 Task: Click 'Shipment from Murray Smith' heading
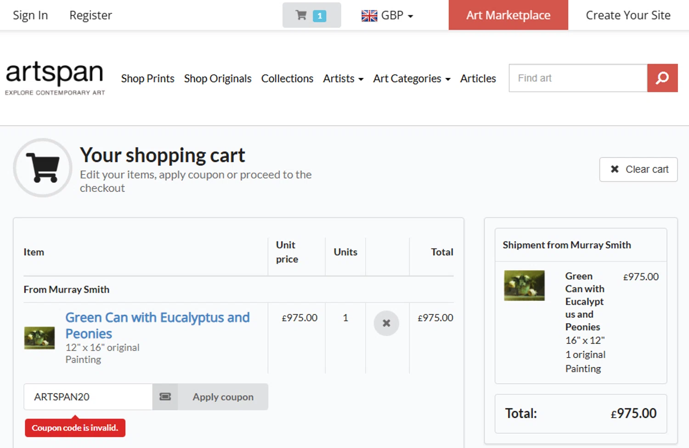pyautogui.click(x=567, y=245)
